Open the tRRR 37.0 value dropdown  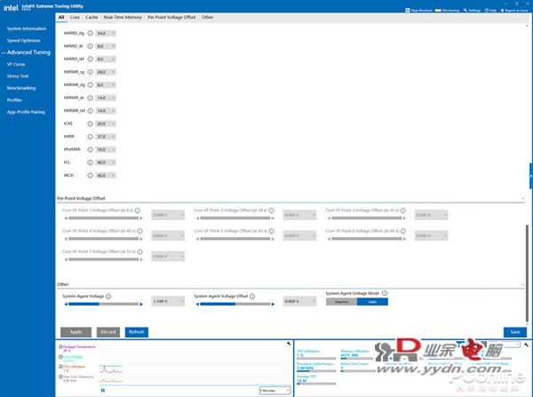coord(106,137)
